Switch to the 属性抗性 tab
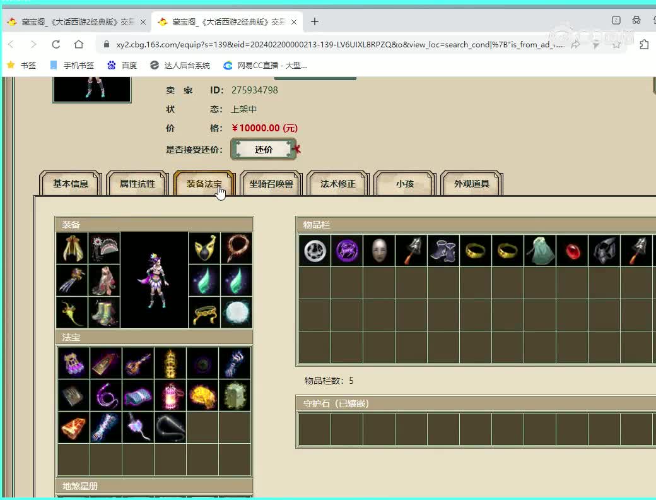 (x=138, y=184)
